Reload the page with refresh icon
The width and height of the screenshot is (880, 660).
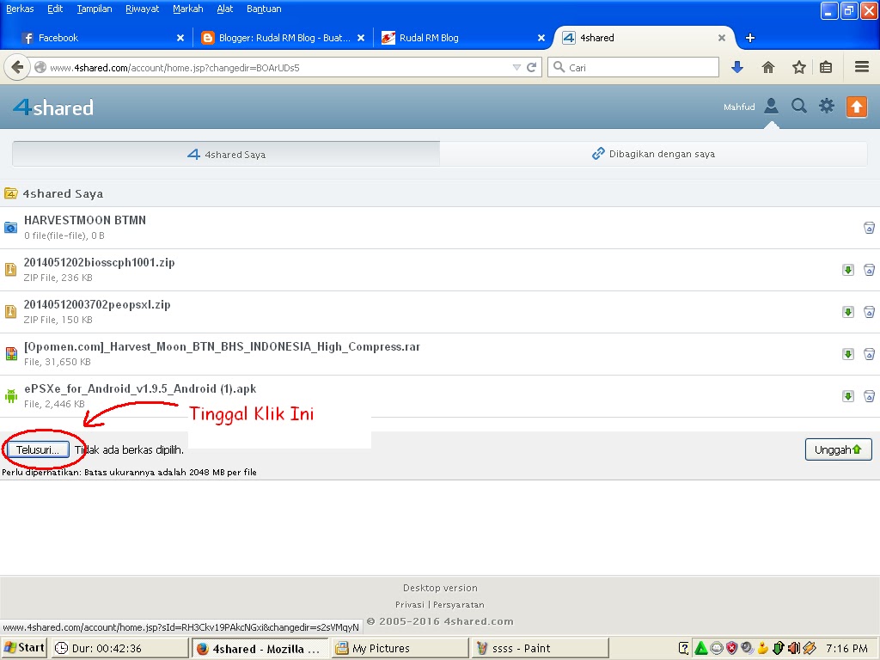point(531,67)
